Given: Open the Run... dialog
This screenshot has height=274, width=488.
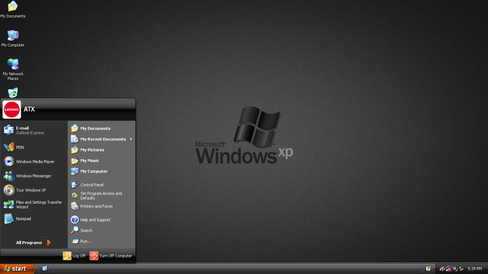Looking at the screenshot, I should (x=101, y=241).
